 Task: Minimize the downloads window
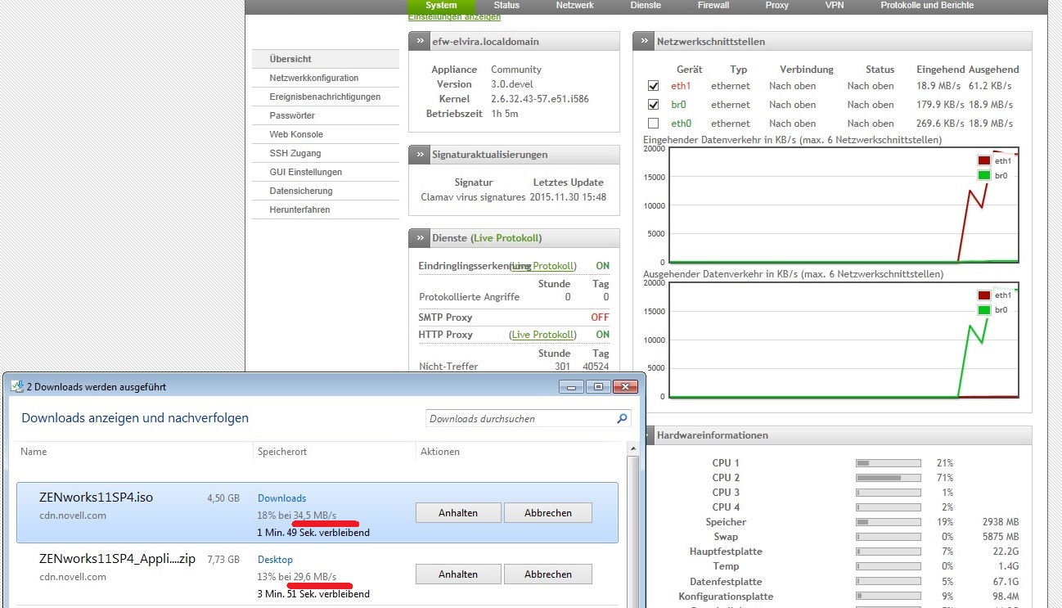[569, 386]
